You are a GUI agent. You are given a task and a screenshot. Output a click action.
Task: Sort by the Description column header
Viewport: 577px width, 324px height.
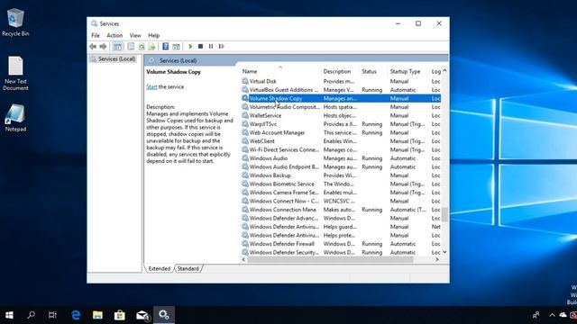(340, 71)
